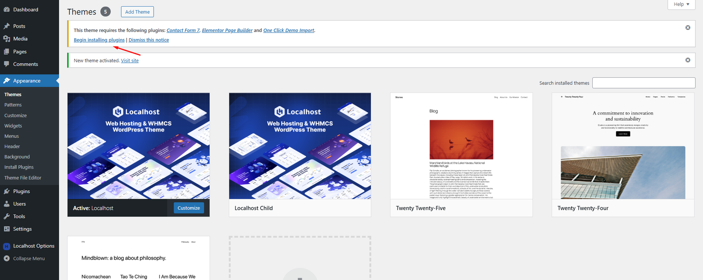
Task: Click the Tools wrench icon
Action: [7, 216]
